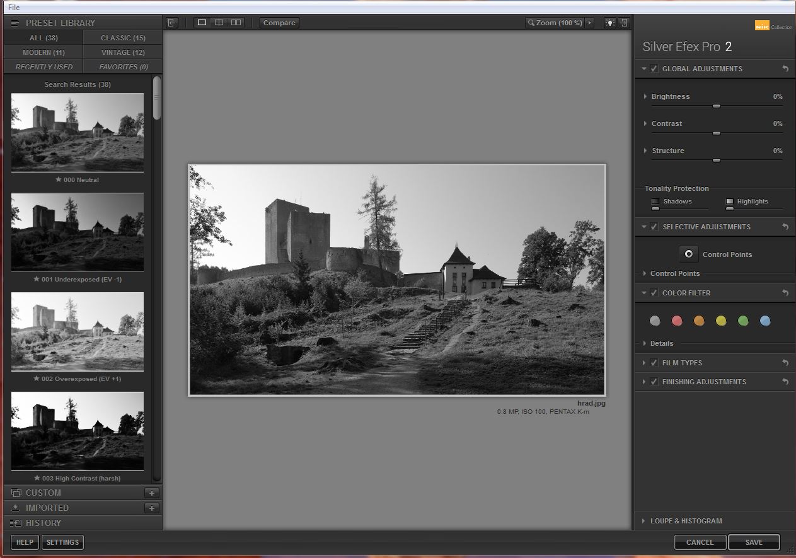Screen dimensions: 796x558
Task: Click the lightbulb background color icon
Action: (609, 23)
